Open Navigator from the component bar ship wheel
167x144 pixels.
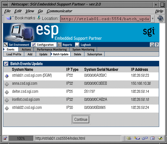click(x=129, y=138)
